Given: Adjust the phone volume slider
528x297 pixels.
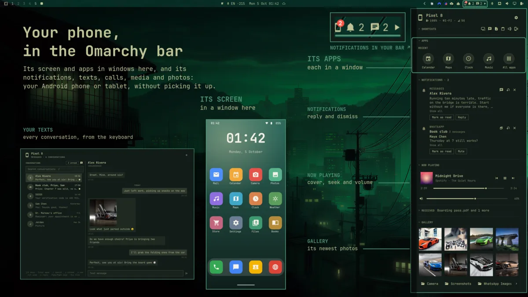Looking at the screenshot, I should point(466,198).
